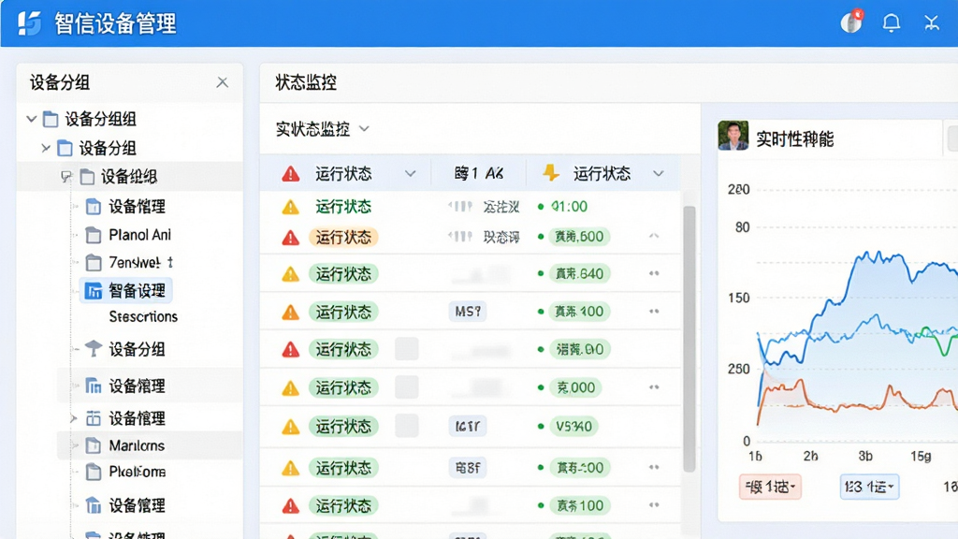
Task: Open the 运行状态 dropdown arrow beside the lightning icon
Action: click(x=658, y=174)
